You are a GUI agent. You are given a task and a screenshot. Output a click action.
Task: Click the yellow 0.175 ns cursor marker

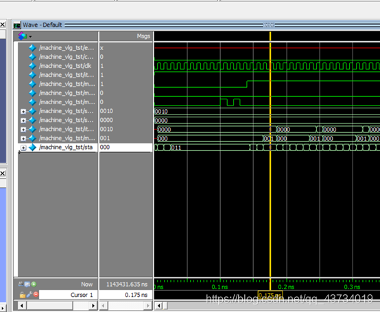pos(270,296)
